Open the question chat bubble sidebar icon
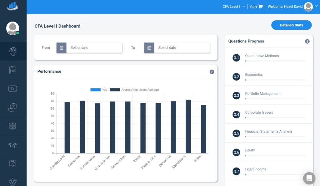The height and width of the screenshot is (186, 320). coord(13,108)
